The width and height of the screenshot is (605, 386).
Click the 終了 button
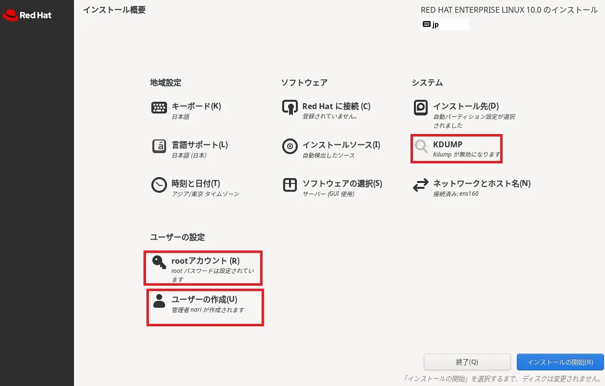click(x=467, y=362)
